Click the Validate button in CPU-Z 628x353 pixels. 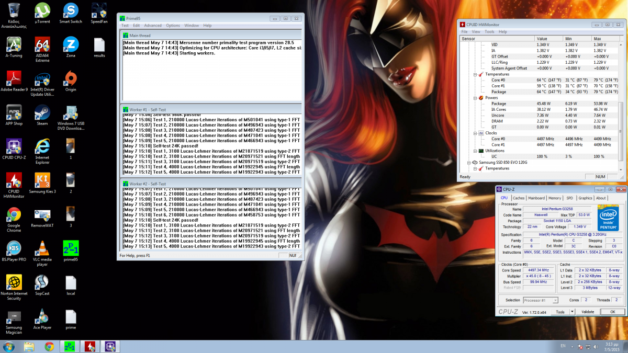[588, 312]
